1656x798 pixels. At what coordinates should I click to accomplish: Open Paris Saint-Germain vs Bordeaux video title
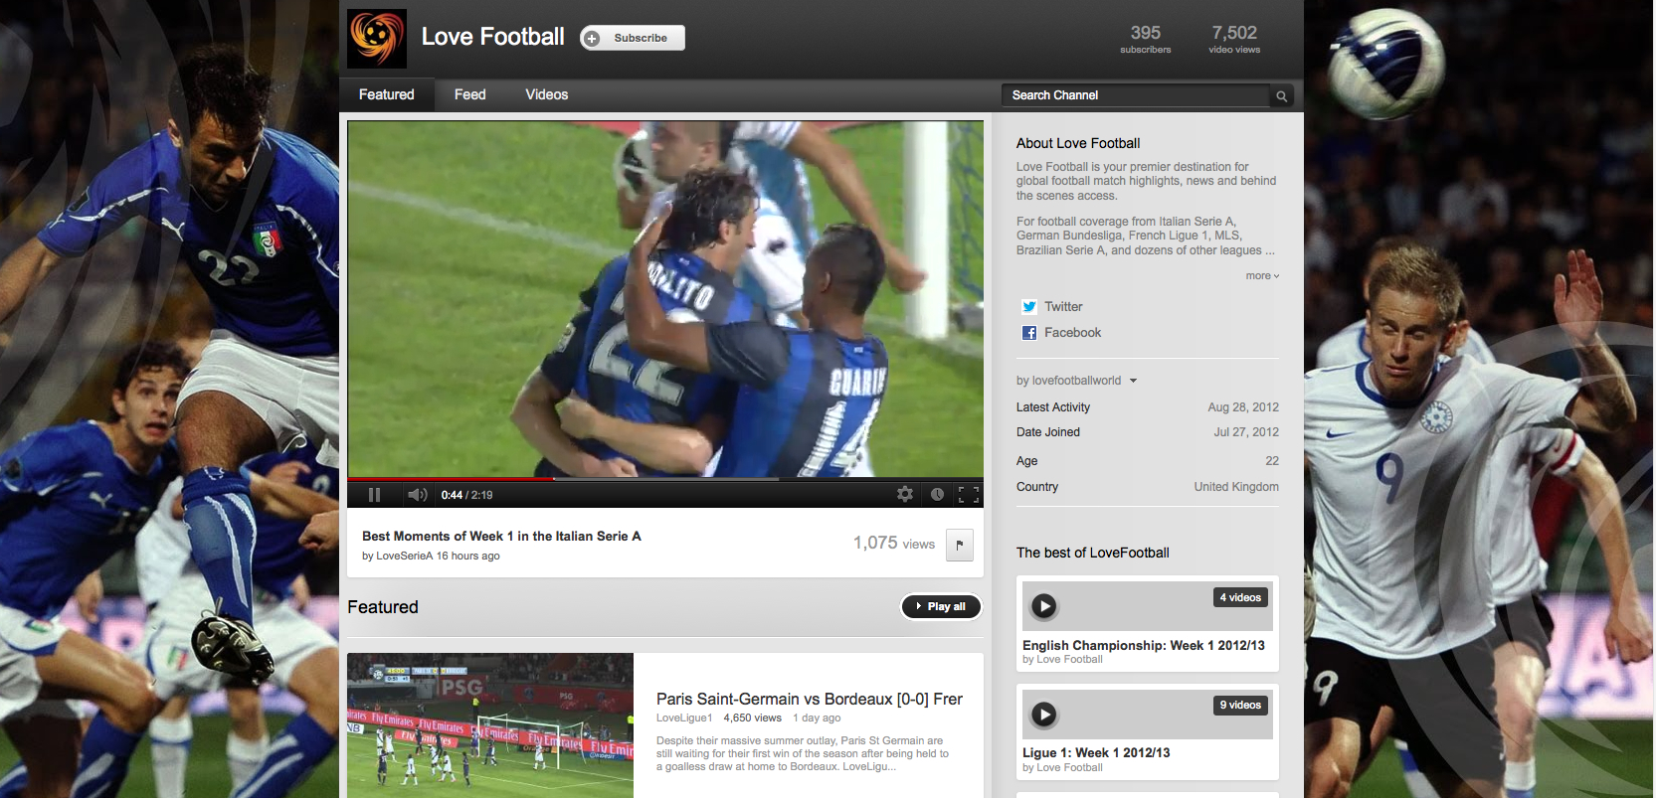(x=810, y=700)
